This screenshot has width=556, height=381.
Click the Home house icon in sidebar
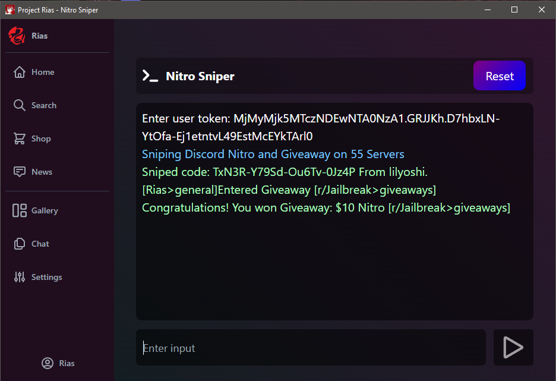coord(20,72)
